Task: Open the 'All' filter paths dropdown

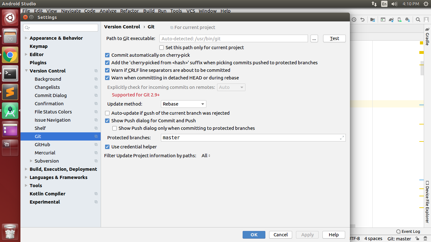Action: click(206, 156)
